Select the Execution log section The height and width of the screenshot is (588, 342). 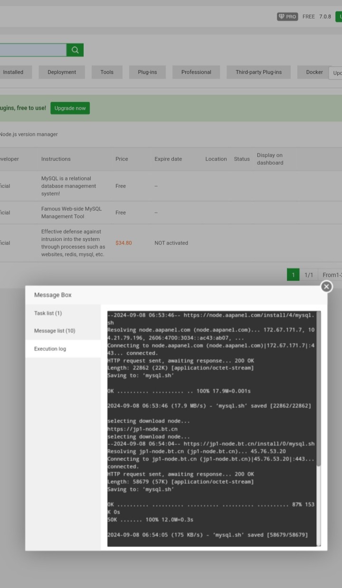coord(50,349)
